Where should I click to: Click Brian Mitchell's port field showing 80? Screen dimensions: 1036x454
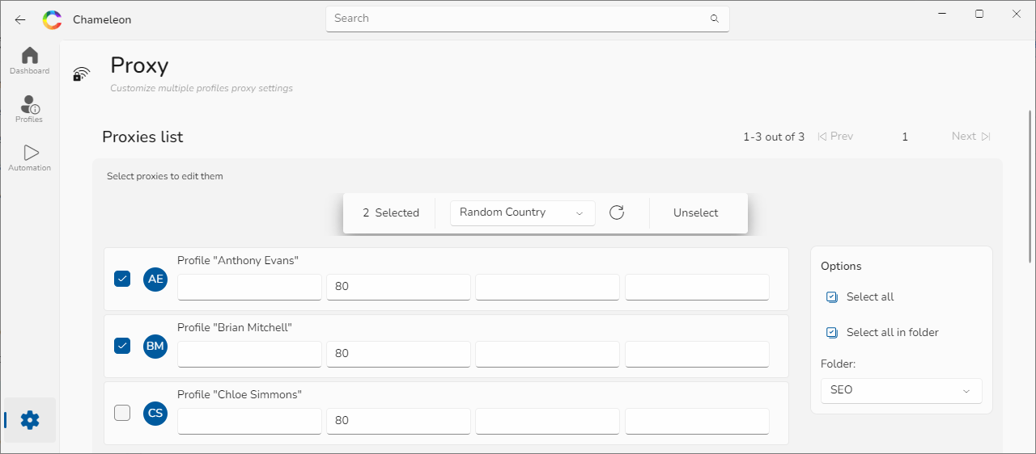point(398,354)
